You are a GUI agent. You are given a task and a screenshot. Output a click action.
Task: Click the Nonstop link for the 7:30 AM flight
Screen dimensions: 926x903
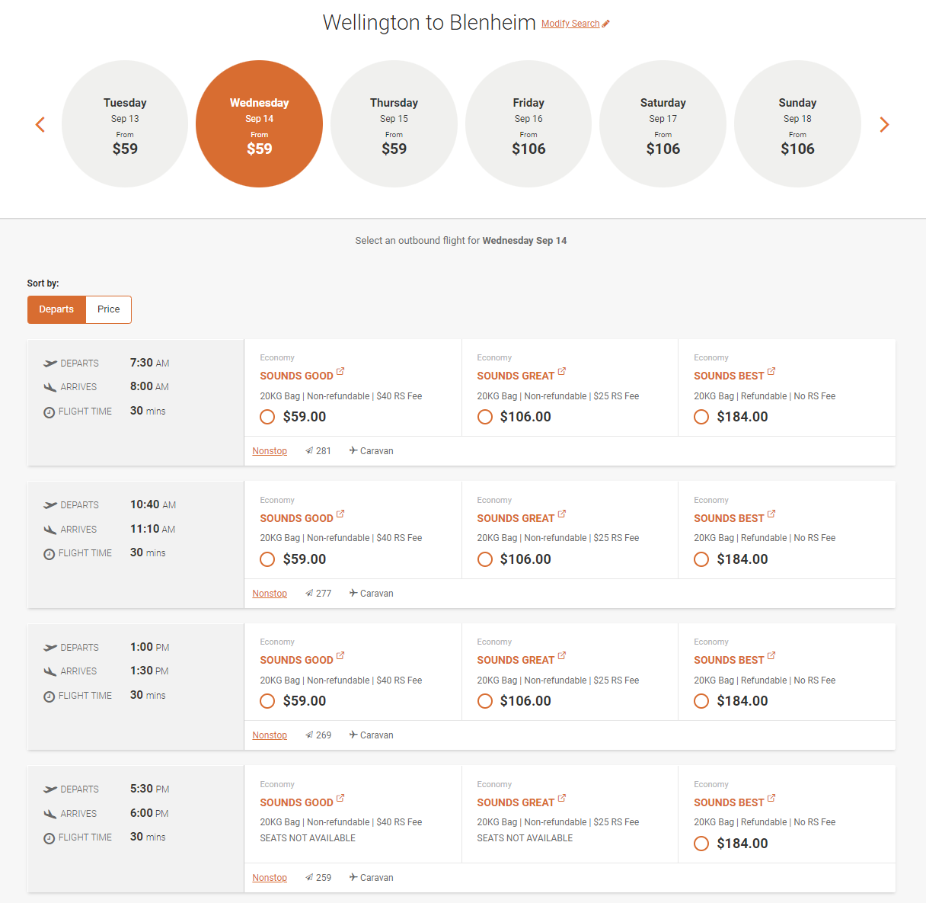coord(270,450)
